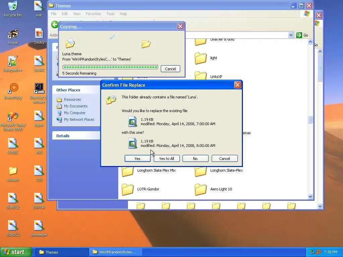The image size is (343, 257).
Task: Open the Edit menu
Action: coord(65,14)
